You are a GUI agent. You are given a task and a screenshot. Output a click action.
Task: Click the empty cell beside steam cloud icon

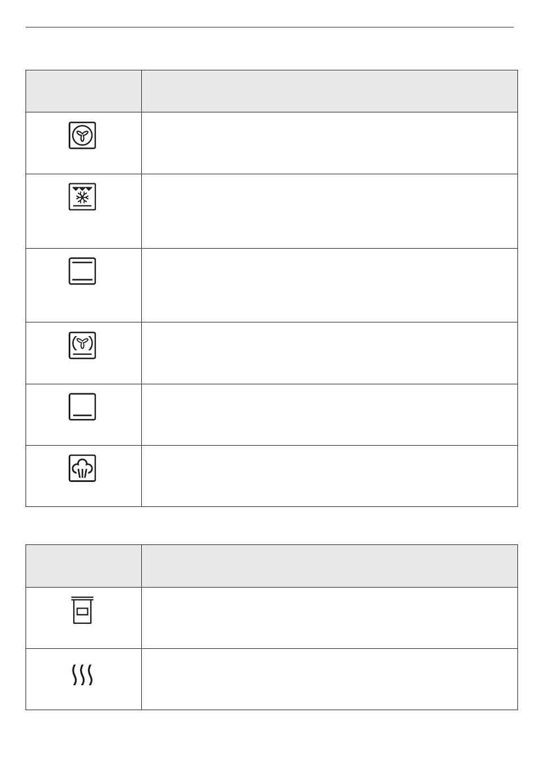pyautogui.click(x=330, y=476)
